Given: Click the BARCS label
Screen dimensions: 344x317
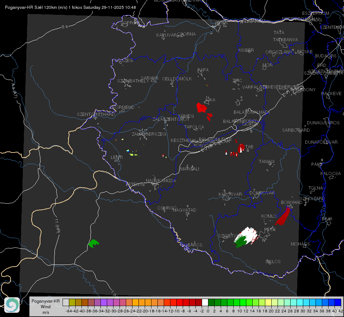Looking at the screenshot, I should pos(195,245).
